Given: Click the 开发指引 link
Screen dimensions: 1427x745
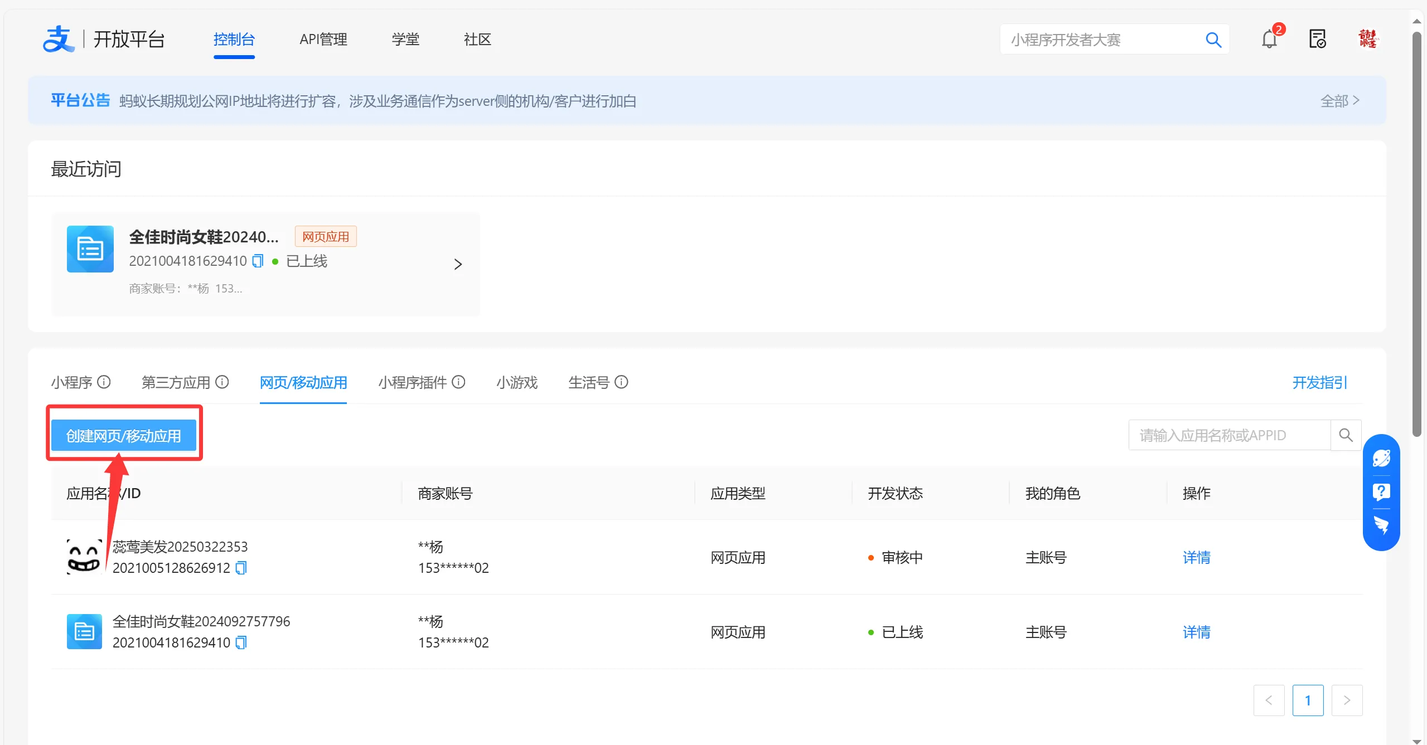Looking at the screenshot, I should pos(1319,382).
